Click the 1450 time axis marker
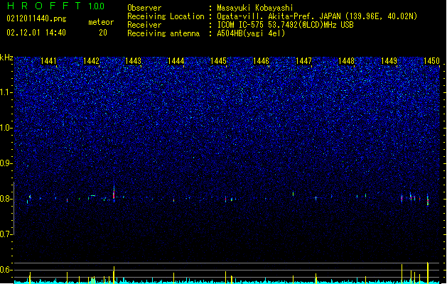Image resolution: width=447 pixels, height=284 pixels. (431, 61)
